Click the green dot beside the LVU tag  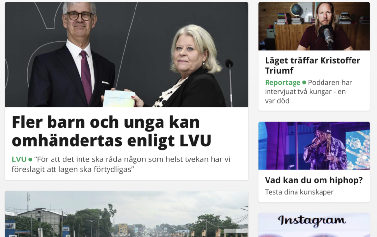pos(30,159)
